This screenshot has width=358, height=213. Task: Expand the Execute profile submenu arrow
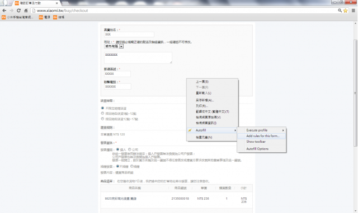click(283, 130)
